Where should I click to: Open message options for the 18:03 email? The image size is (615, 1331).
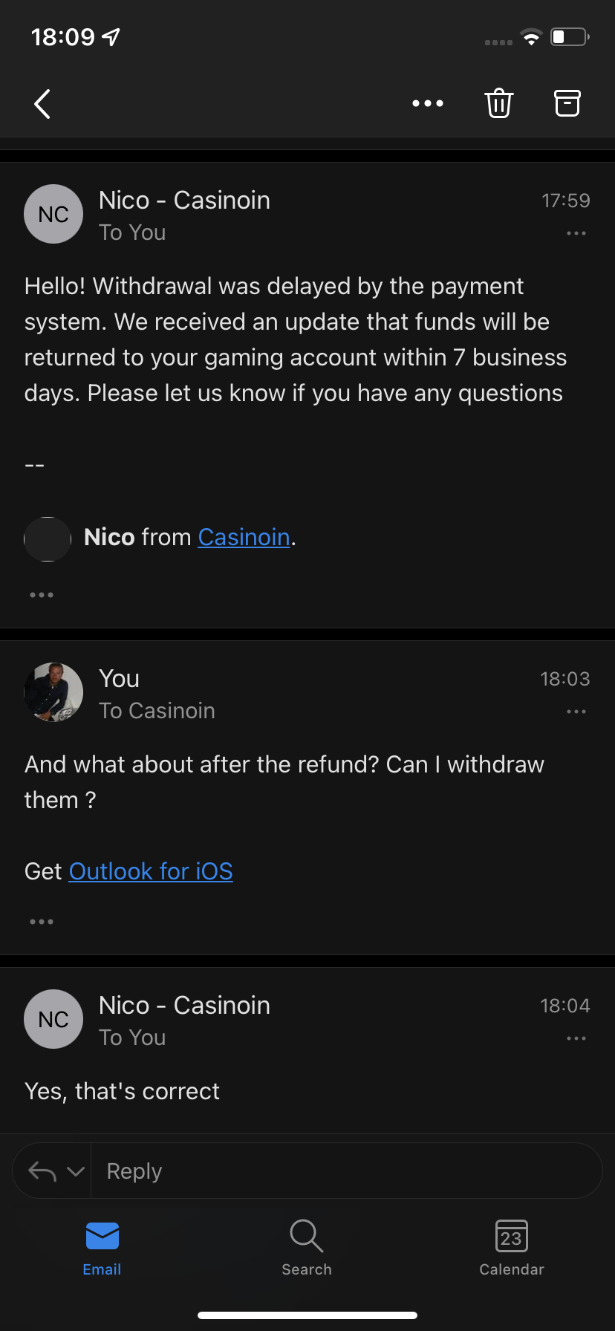(x=576, y=712)
